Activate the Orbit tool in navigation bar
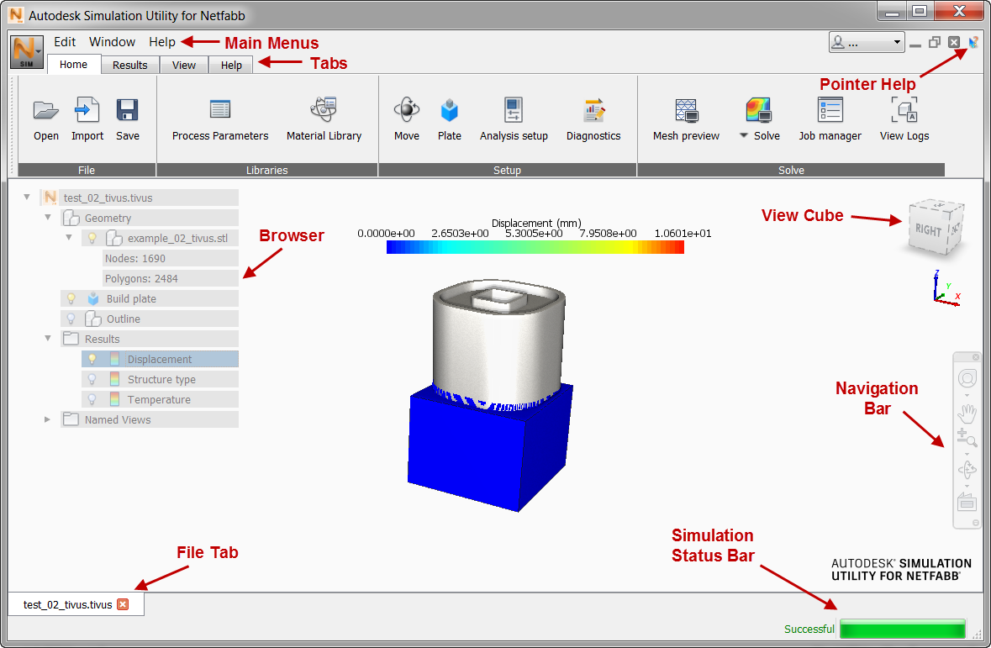This screenshot has width=991, height=648. click(967, 470)
